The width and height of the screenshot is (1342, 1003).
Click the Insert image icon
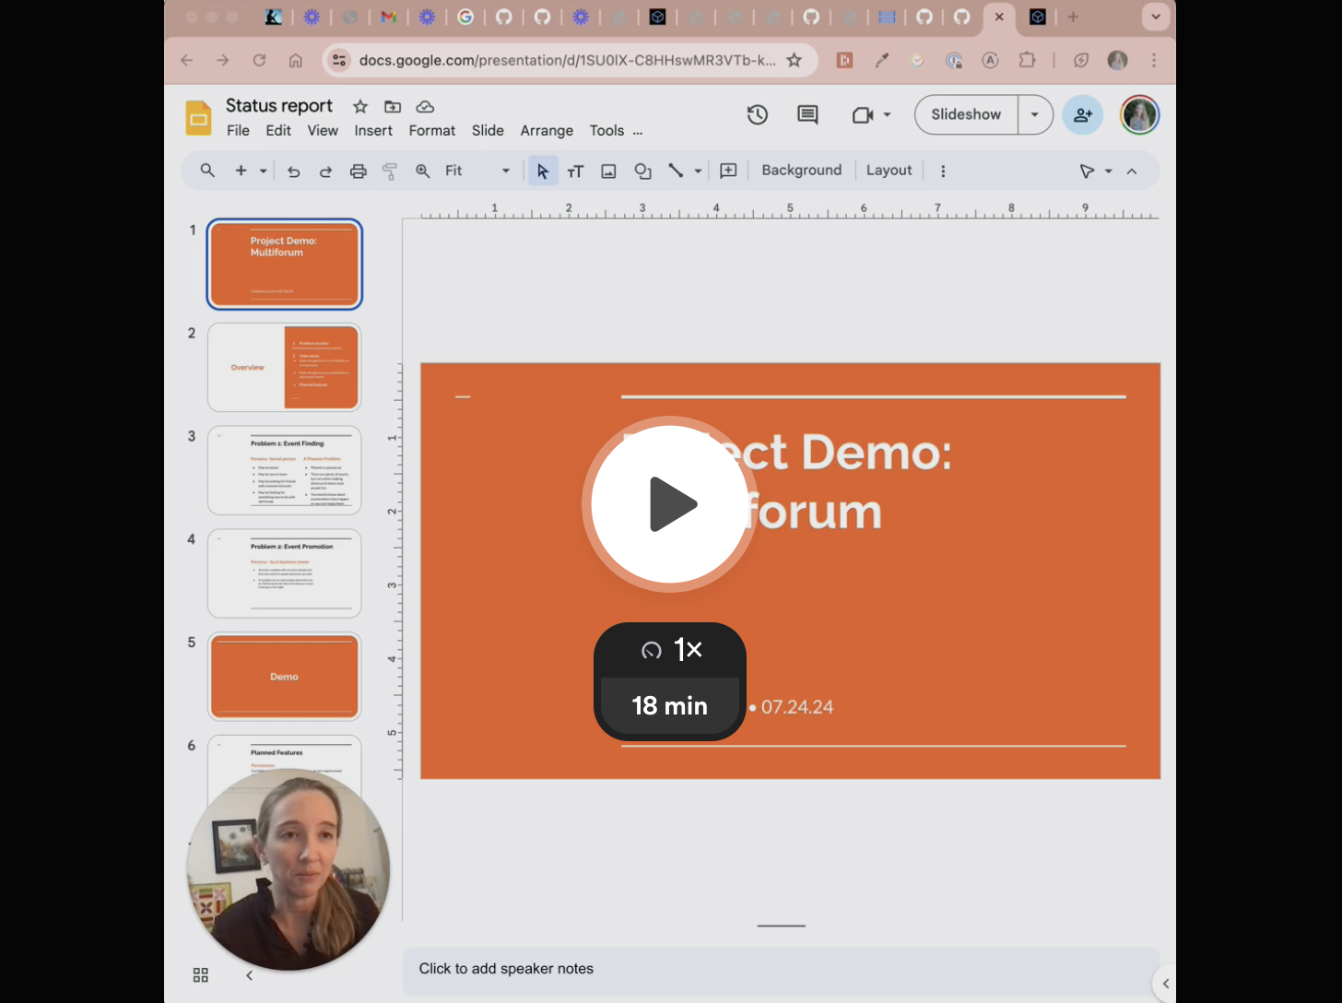point(608,171)
